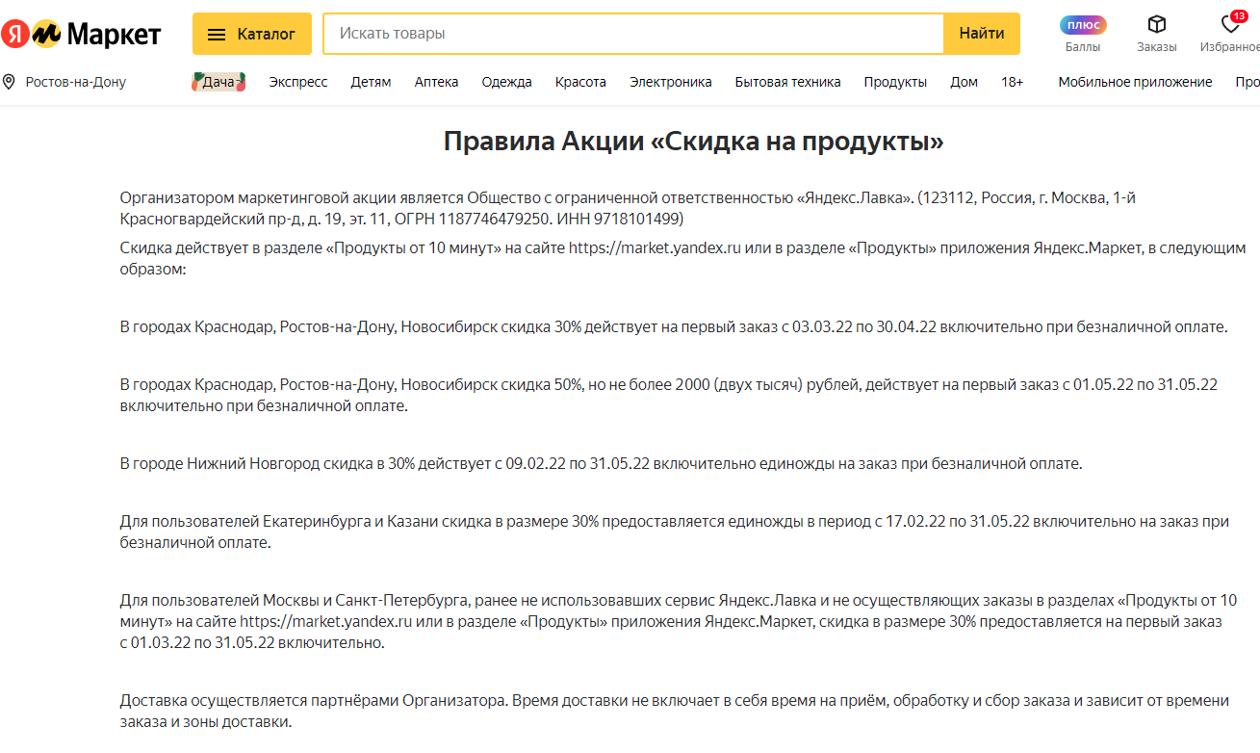Screen dimensions: 1260x753
Task: Click the paragraph mentioning скидка 50%
Action: [x=668, y=395]
